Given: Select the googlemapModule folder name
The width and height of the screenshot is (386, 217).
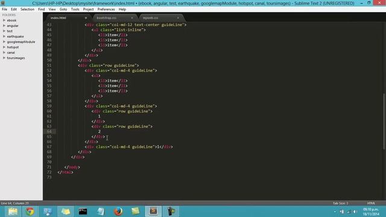Looking at the screenshot, I should [21, 42].
